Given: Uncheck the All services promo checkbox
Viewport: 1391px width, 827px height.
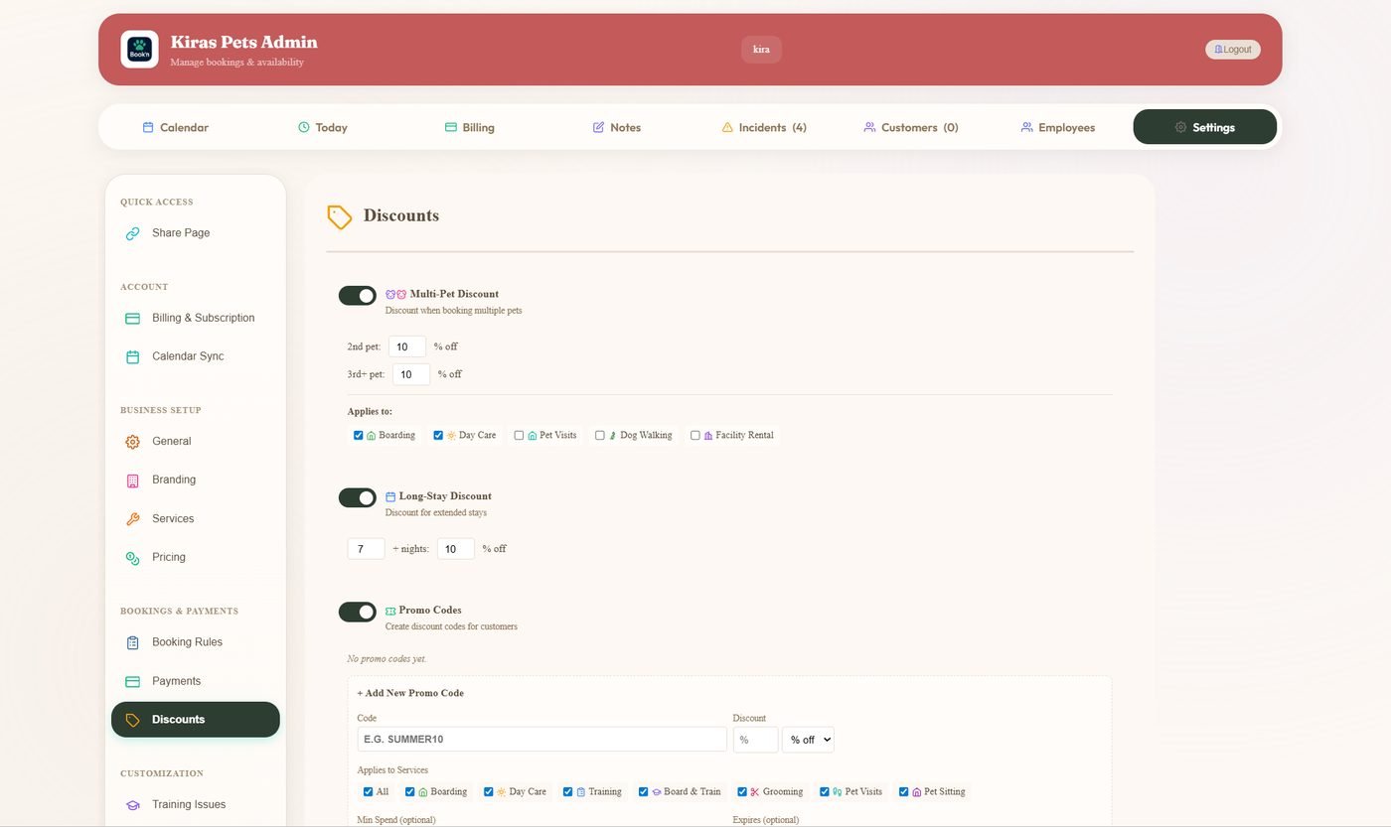Looking at the screenshot, I should pyautogui.click(x=369, y=791).
